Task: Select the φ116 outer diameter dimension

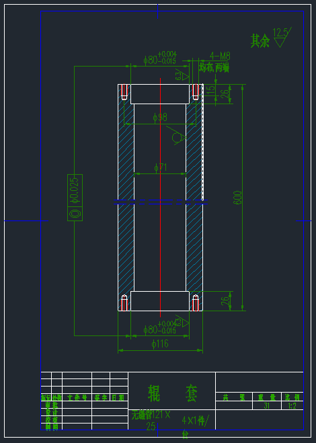Action: (x=160, y=344)
